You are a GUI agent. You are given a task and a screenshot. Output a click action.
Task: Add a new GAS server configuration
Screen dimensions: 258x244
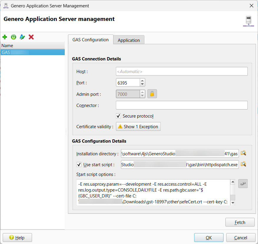tap(5, 37)
